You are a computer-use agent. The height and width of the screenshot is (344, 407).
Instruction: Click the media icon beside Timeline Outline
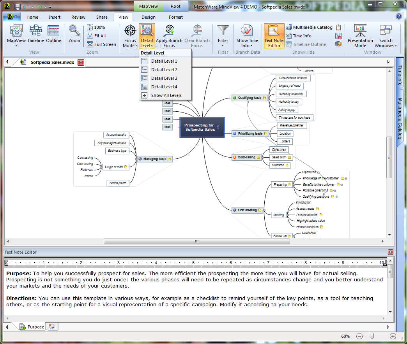(338, 44)
